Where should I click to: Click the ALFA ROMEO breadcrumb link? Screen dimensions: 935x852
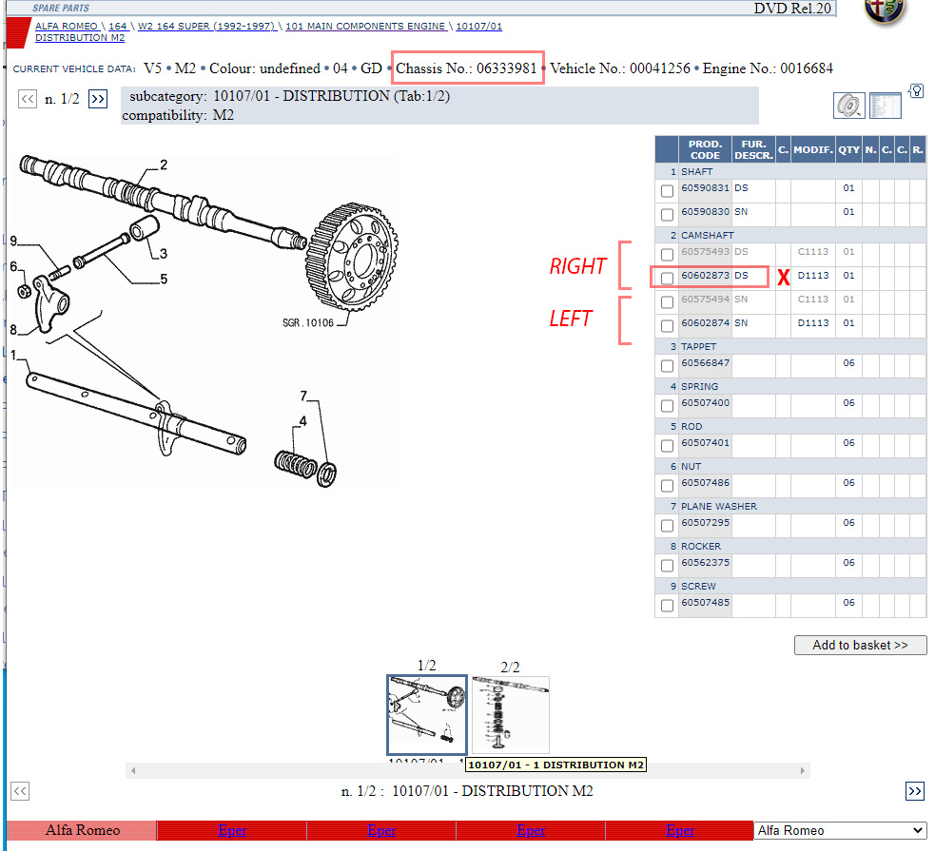coord(67,27)
